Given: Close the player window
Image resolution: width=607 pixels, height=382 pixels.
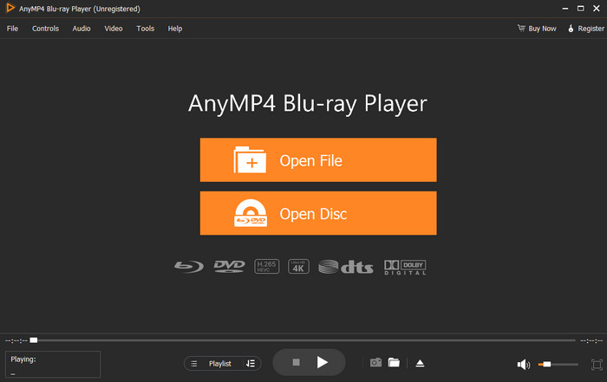Looking at the screenshot, I should pos(597,8).
